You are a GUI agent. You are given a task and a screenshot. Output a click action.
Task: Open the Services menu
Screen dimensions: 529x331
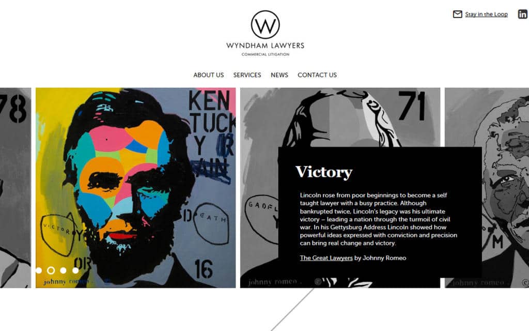[247, 75]
